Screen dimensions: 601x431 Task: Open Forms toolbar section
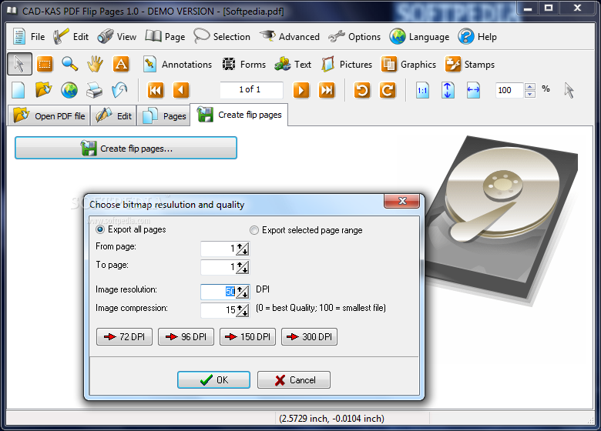tap(244, 65)
